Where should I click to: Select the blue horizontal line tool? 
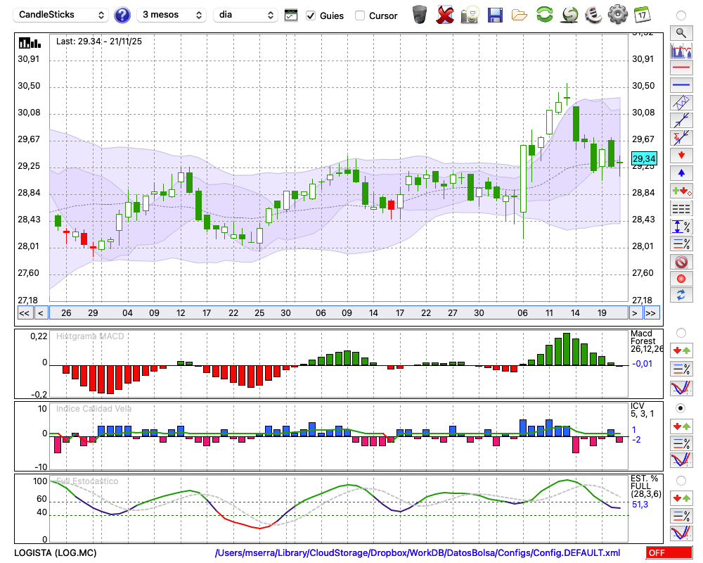681,85
